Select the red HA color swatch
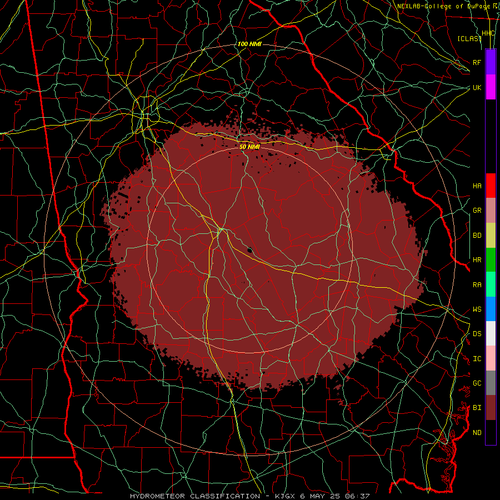The image size is (500, 500). pyautogui.click(x=491, y=186)
